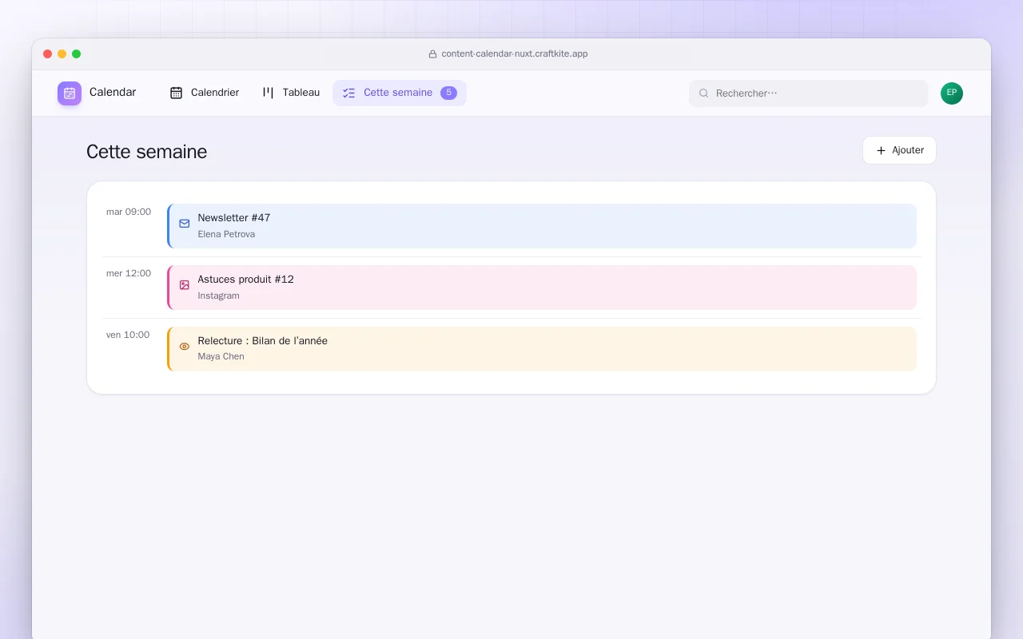Click the envelope icon on Newsletter #47
The height and width of the screenshot is (639, 1023).
[185, 224]
